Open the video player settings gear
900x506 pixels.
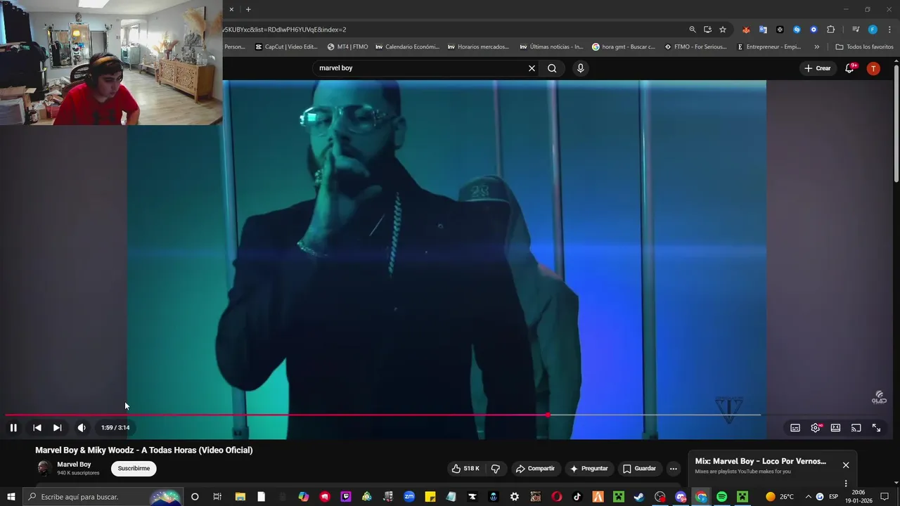[x=816, y=427]
